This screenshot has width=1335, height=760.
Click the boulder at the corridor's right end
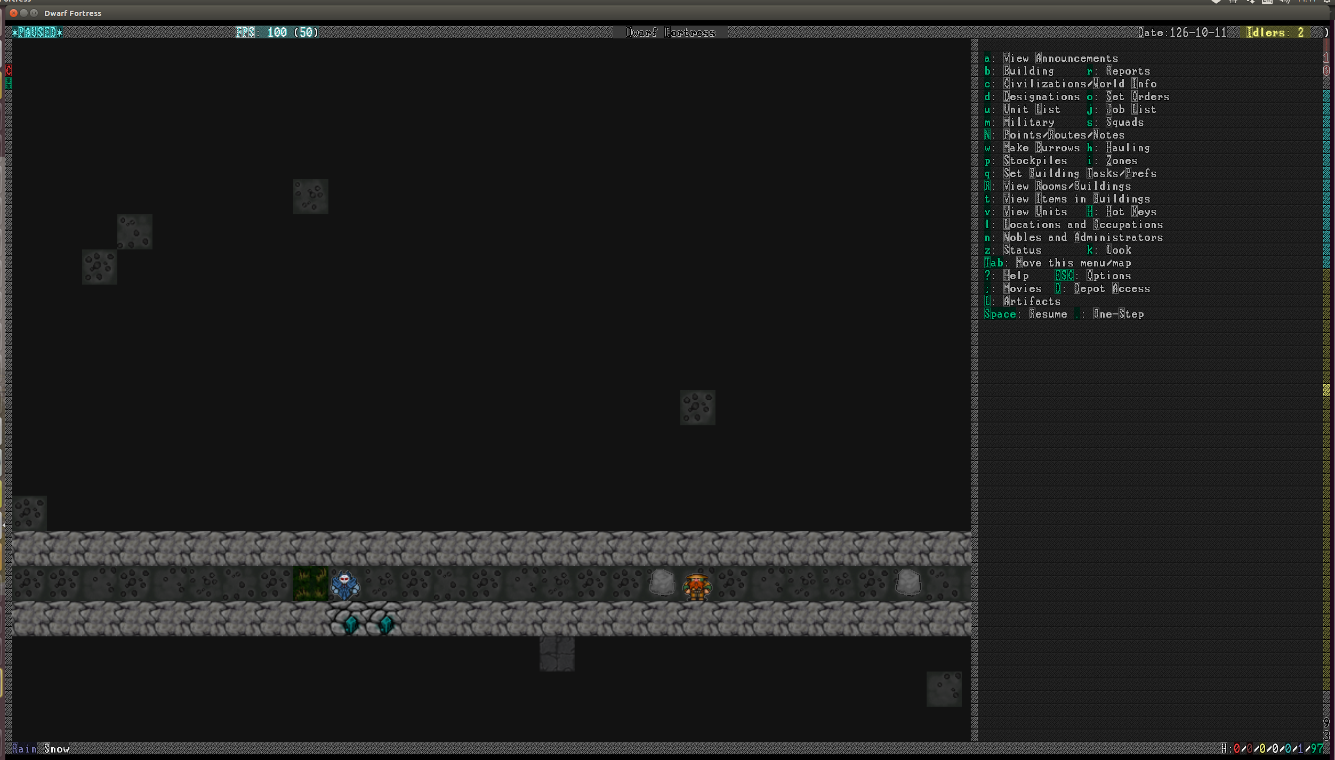coord(908,583)
